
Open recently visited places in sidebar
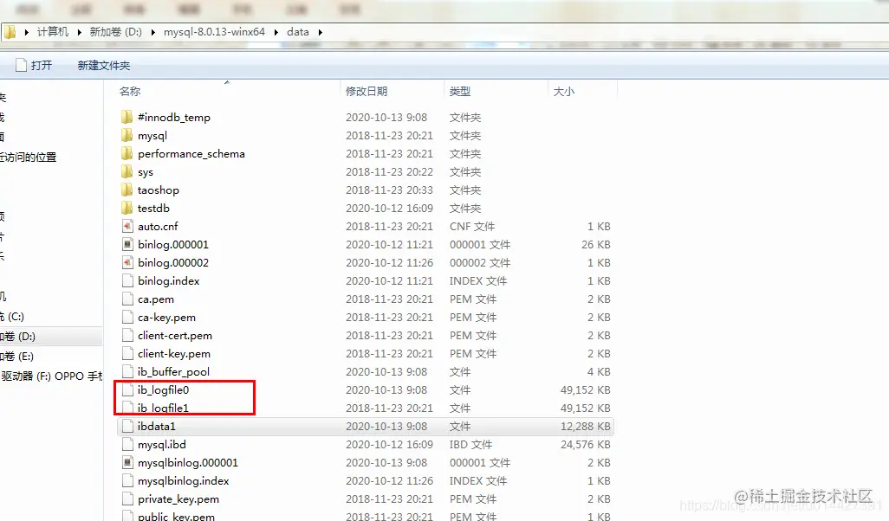point(29,158)
